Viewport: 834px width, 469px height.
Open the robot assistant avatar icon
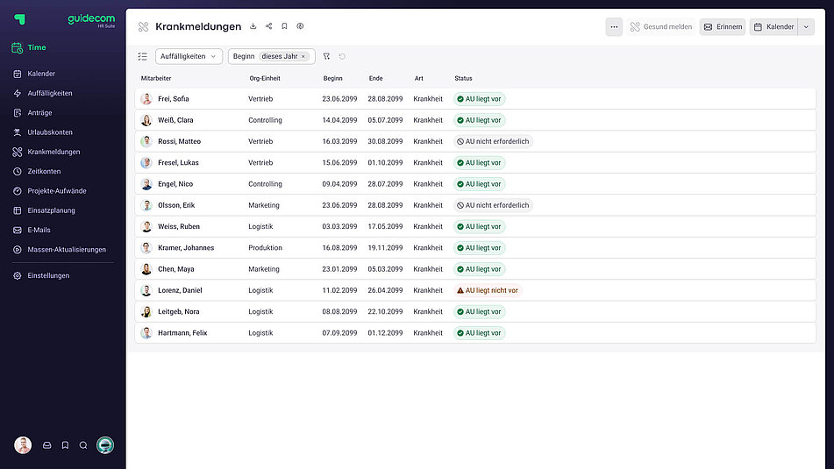[x=105, y=445]
